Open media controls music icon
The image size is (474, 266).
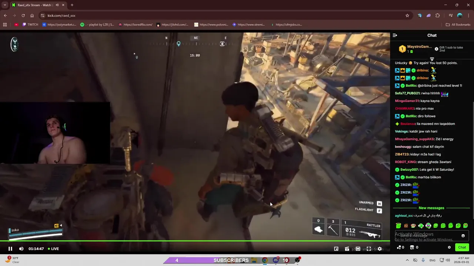point(451,16)
